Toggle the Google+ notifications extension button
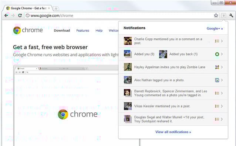The width and height of the screenshot is (236, 146). pyautogui.click(x=224, y=15)
